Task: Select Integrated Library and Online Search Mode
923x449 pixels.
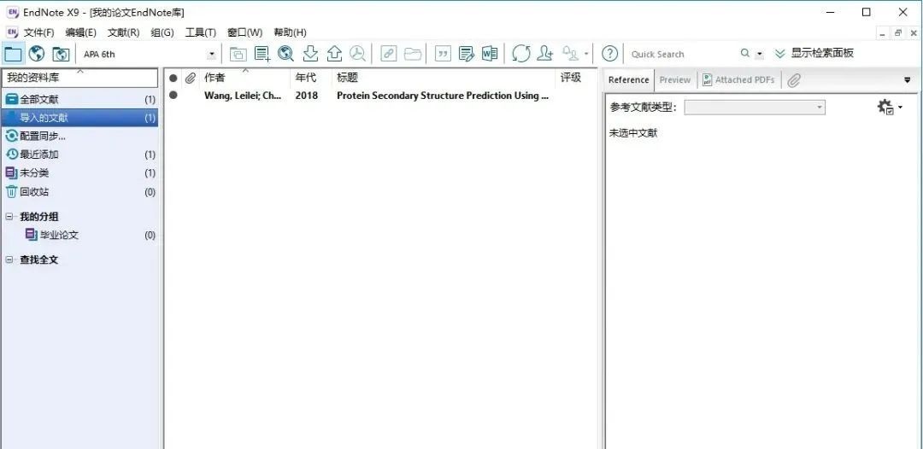Action: (x=61, y=54)
